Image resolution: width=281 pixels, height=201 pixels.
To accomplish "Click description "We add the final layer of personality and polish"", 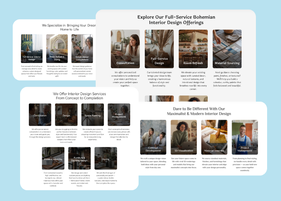I will [106, 178].
